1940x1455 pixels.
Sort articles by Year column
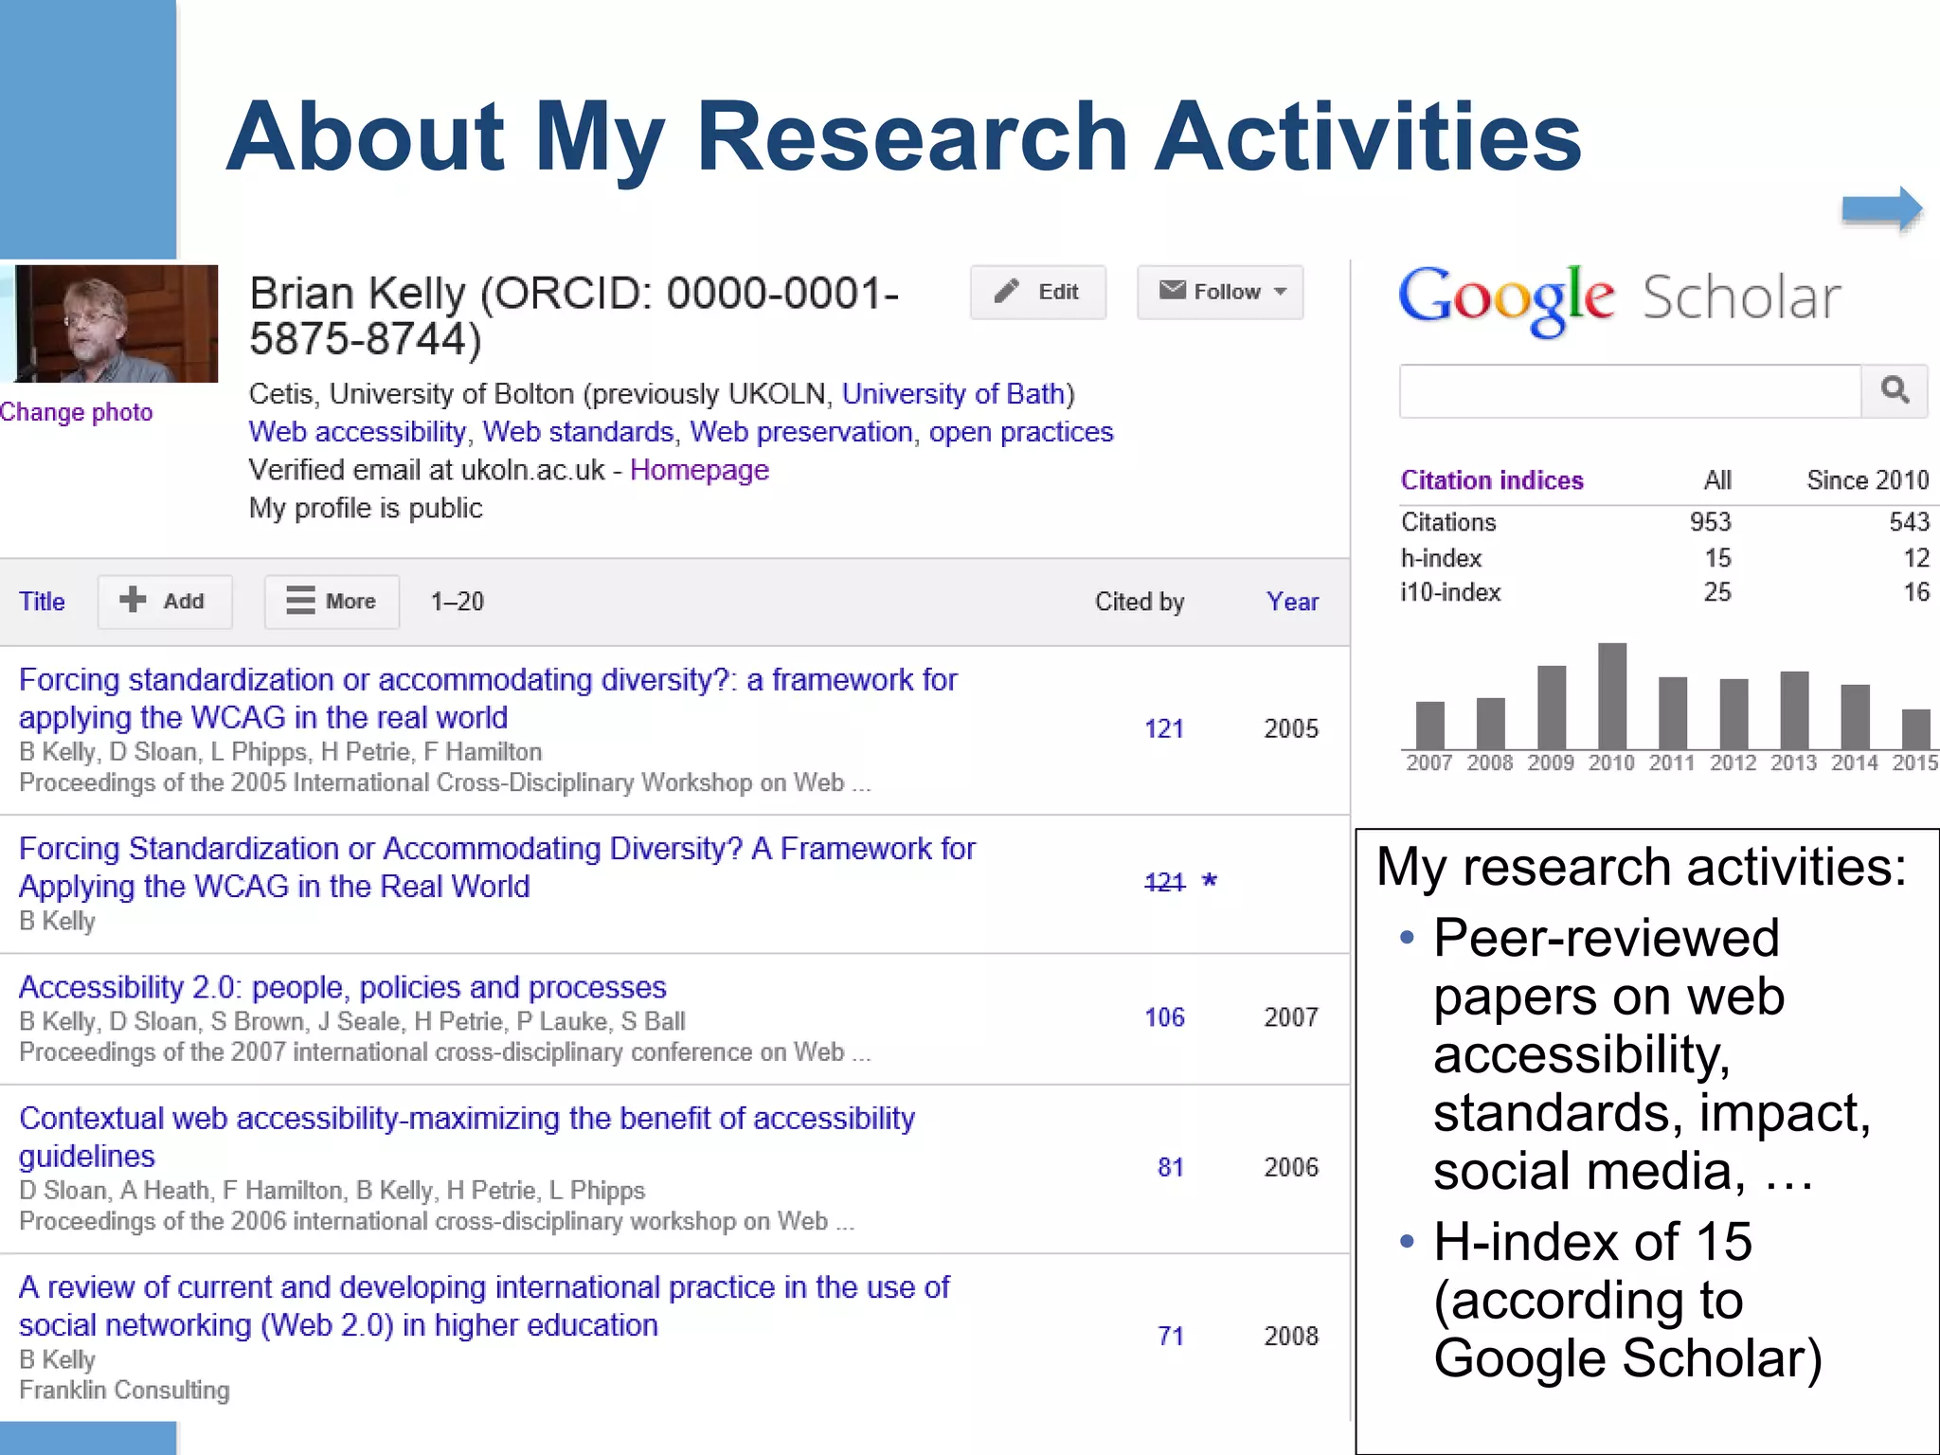pyautogui.click(x=1292, y=602)
